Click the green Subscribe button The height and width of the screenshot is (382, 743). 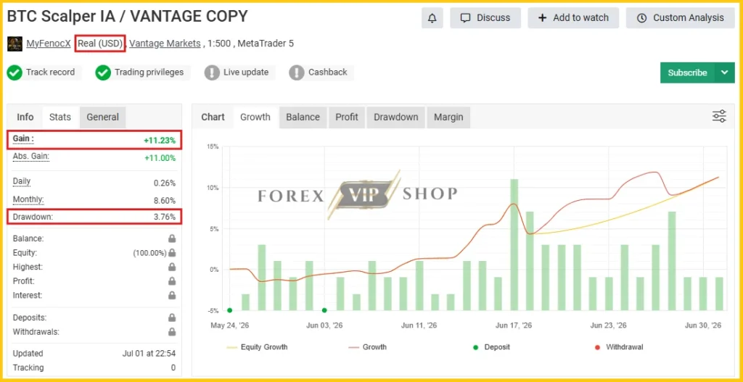click(x=687, y=73)
